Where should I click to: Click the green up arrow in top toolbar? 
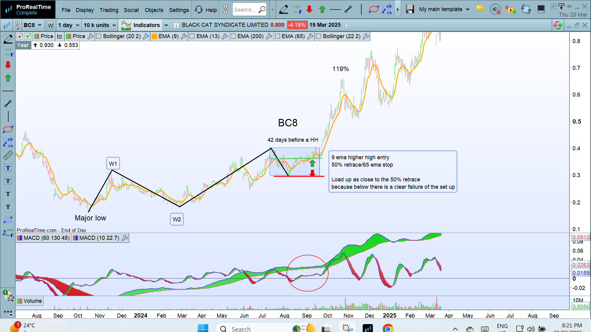point(322,10)
